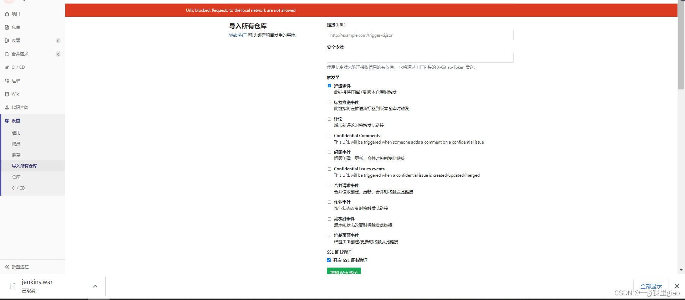The image size is (685, 300).
Task: Click the operations cloud icon
Action: 7,81
